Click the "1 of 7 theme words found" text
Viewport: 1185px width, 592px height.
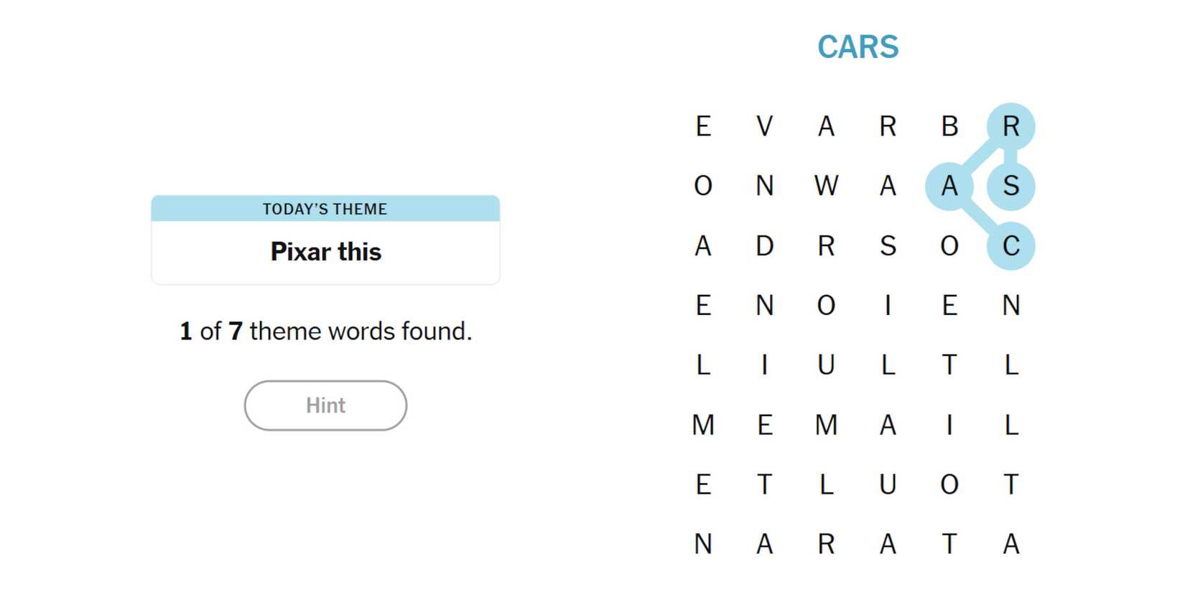click(325, 331)
